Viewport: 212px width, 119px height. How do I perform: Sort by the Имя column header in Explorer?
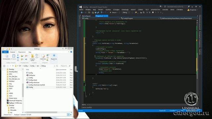[27, 69]
